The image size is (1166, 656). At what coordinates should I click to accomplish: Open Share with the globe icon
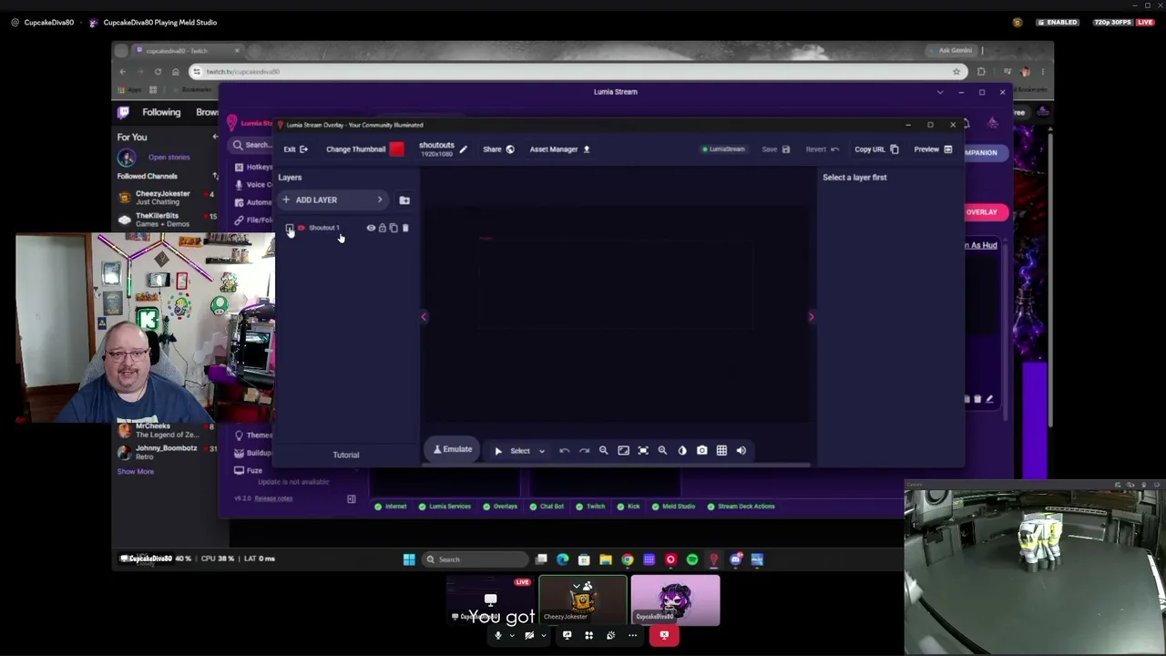pyautogui.click(x=510, y=149)
